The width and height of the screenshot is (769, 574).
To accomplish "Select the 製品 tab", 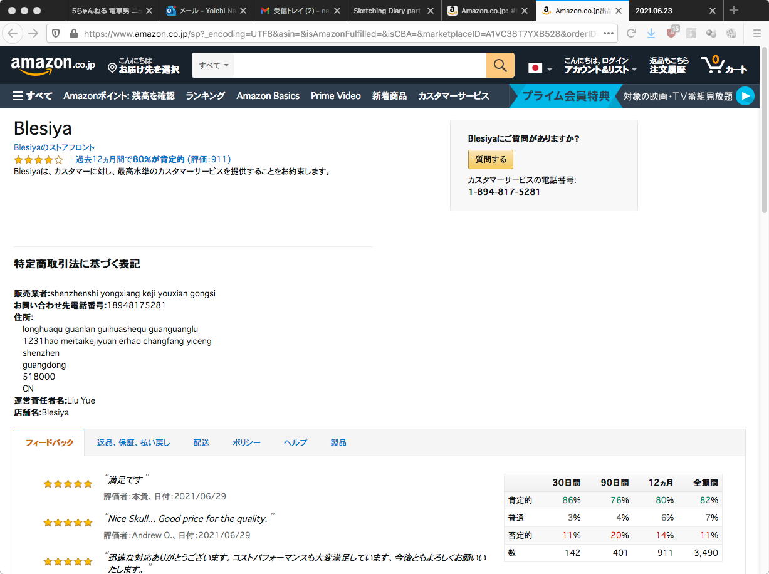I will click(338, 442).
